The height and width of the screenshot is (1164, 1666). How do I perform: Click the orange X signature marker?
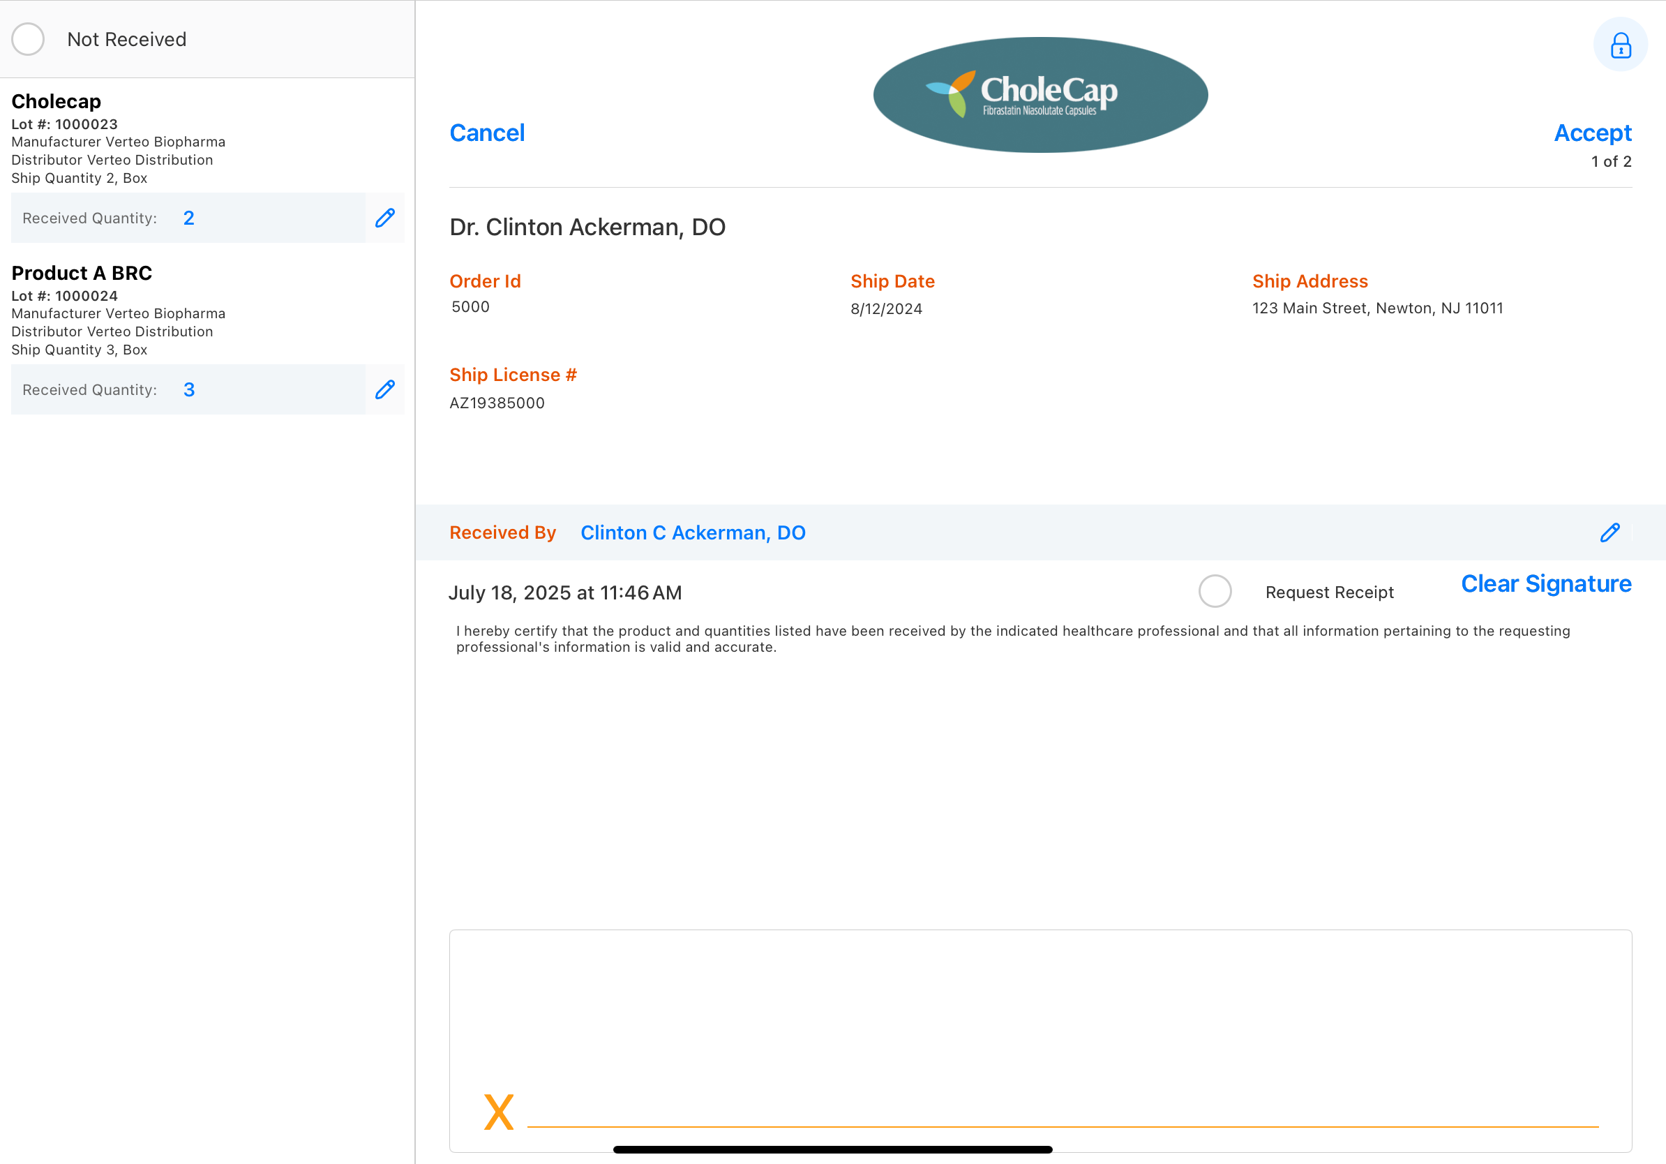499,1112
